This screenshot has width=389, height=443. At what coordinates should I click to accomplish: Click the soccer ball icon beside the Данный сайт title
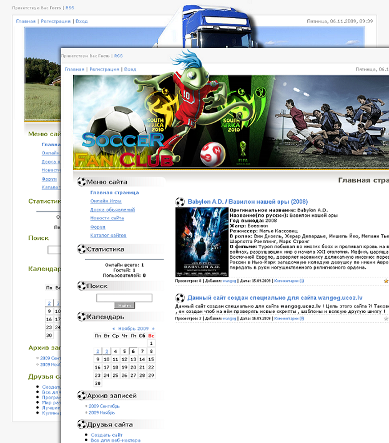pyautogui.click(x=180, y=298)
